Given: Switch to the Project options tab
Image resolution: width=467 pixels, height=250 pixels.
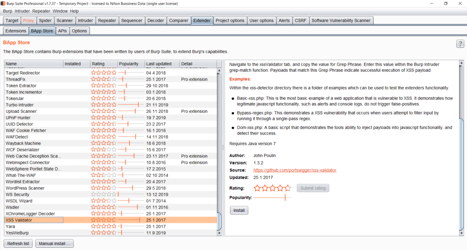Looking at the screenshot, I should (230, 21).
